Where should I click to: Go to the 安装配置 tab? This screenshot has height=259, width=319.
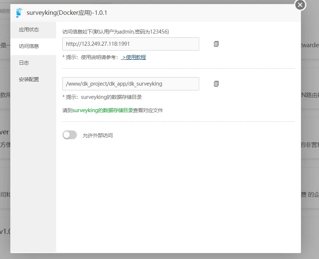coord(33,80)
